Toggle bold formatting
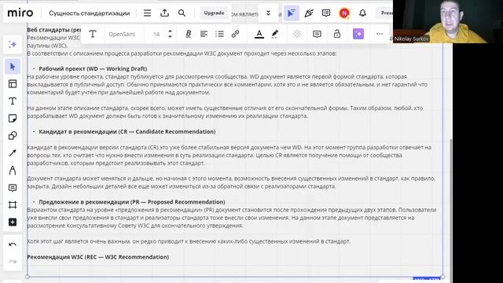The height and width of the screenshot is (283, 503). [189, 34]
